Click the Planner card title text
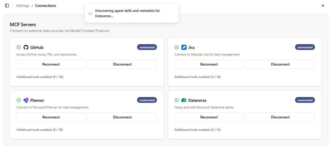The image size is (329, 147). pos(37,100)
